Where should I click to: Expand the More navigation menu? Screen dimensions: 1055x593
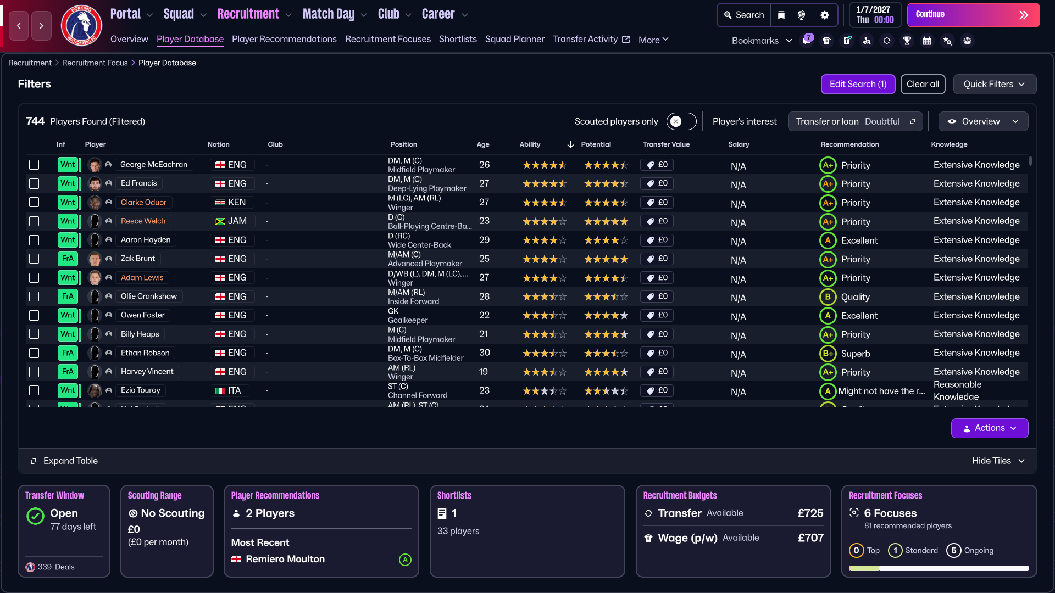[653, 40]
